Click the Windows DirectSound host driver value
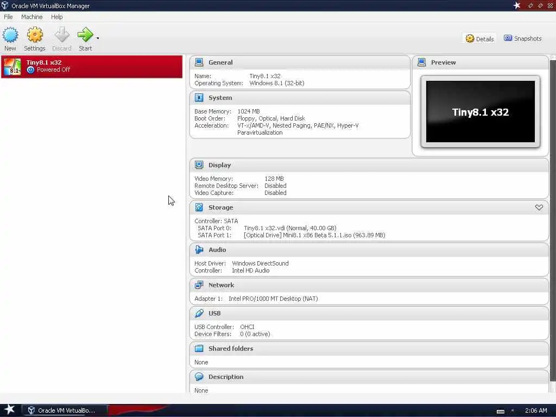This screenshot has height=417, width=556. pos(260,263)
